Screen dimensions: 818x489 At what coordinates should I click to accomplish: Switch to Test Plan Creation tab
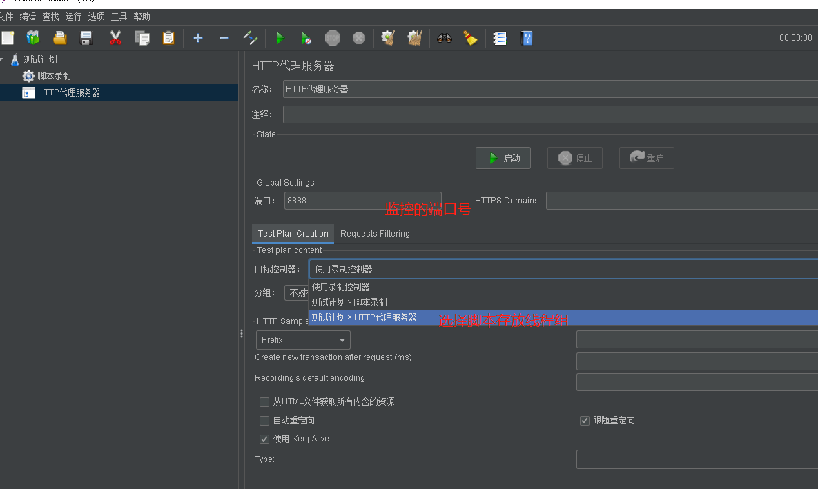click(x=293, y=234)
